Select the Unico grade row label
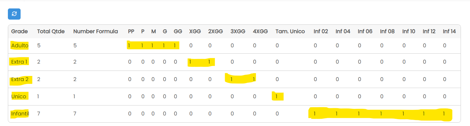The height and width of the screenshot is (126, 470). [19, 96]
